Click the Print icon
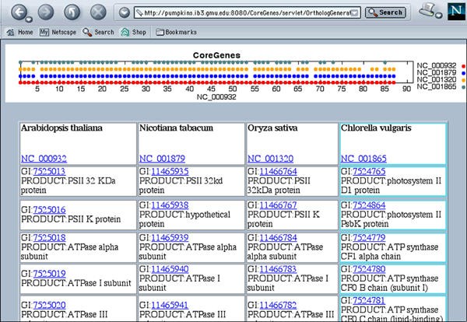 click(x=426, y=12)
